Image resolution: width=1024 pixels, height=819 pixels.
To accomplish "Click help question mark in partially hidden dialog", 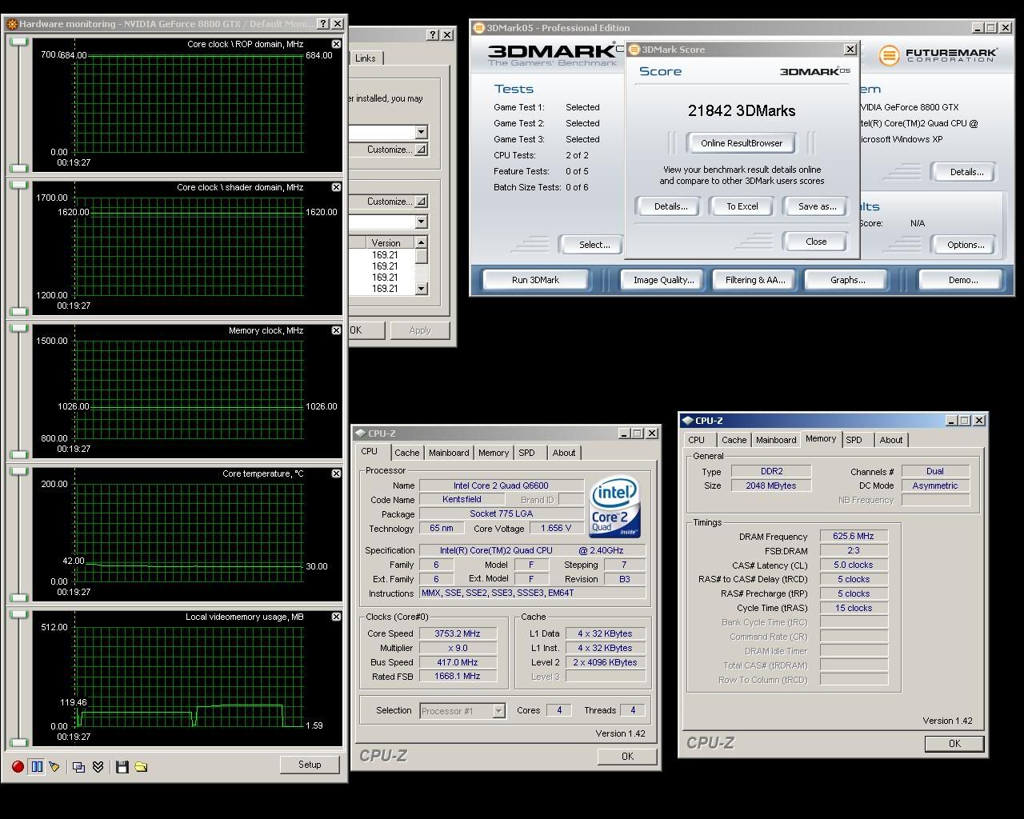I will pos(433,34).
